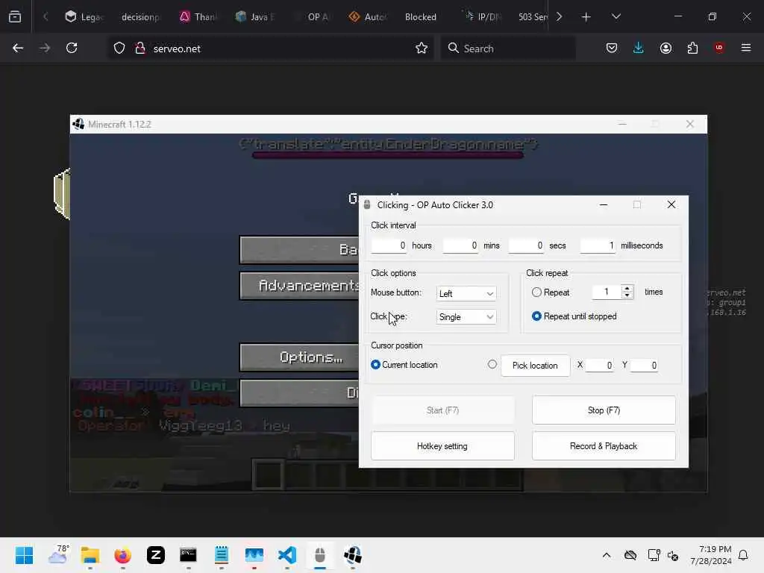The width and height of the screenshot is (764, 573).
Task: Click the uBlock Origin toolbar icon
Action: pyautogui.click(x=719, y=48)
